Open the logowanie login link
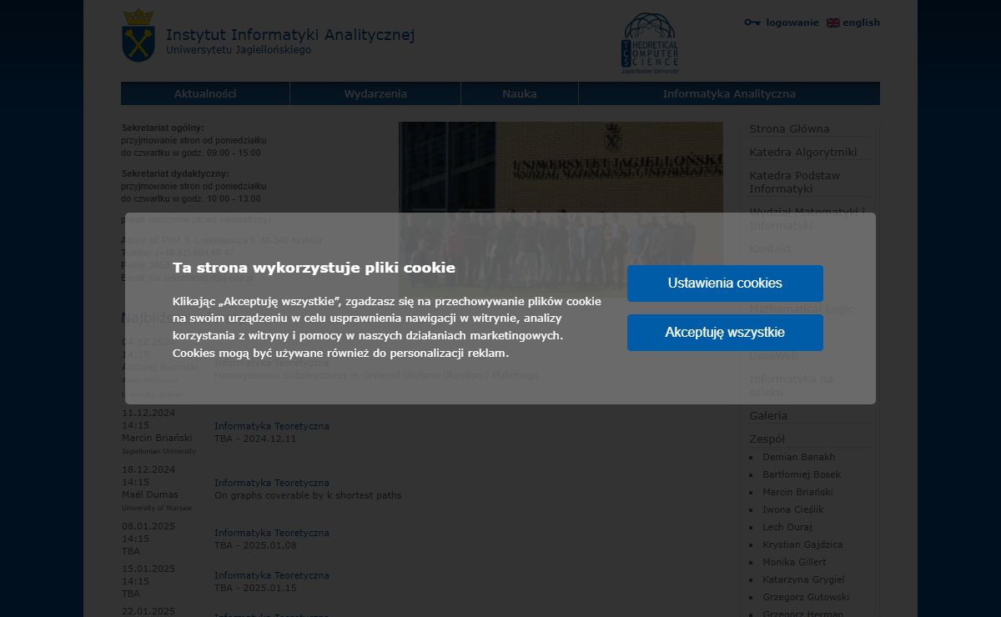Viewport: 1001px width, 617px height. pyautogui.click(x=792, y=23)
